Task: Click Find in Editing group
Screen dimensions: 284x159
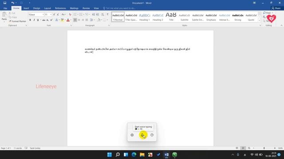Action: pyautogui.click(x=268, y=13)
